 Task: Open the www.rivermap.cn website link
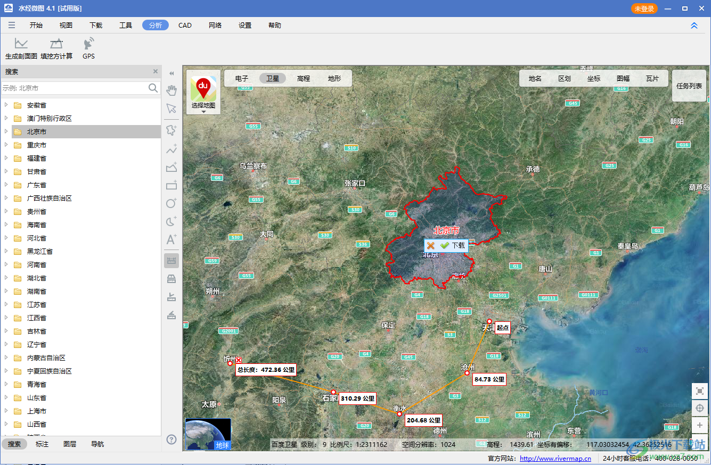click(x=555, y=458)
